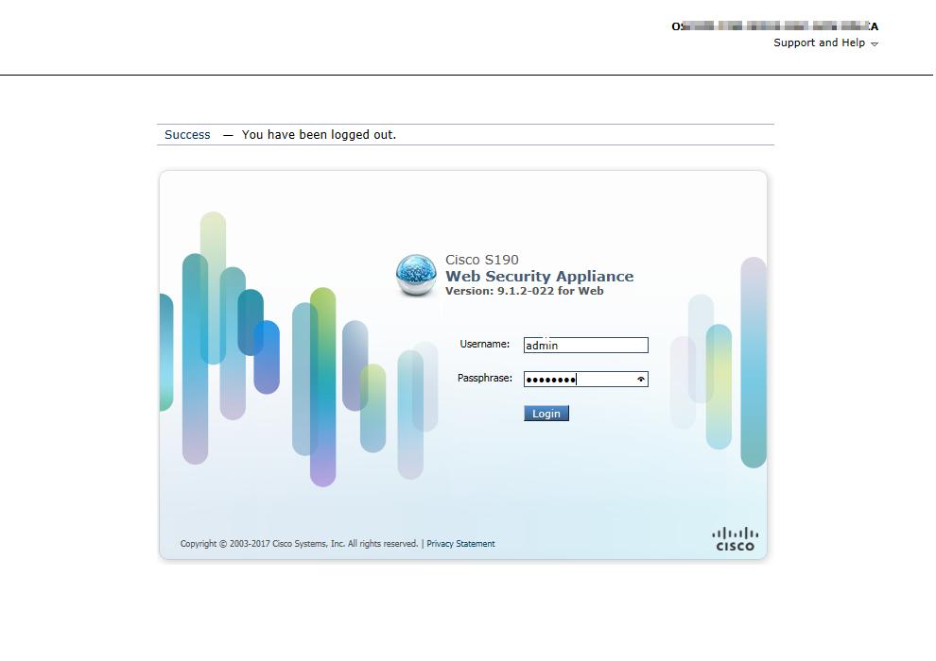Click the Web Security Appliance globe icon
This screenshot has width=936, height=661.
[416, 275]
